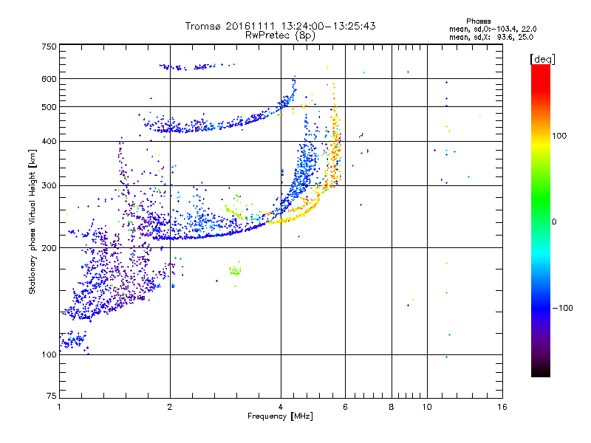Click the y-axis tick label "300"
Screen dimensions: 591x443
click(x=49, y=186)
